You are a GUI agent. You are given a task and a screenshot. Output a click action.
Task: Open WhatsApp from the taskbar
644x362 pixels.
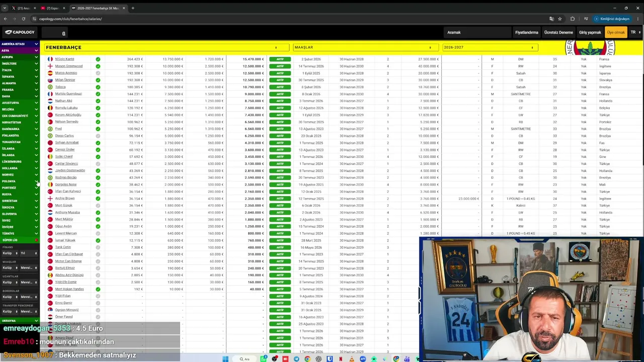[x=265, y=359]
